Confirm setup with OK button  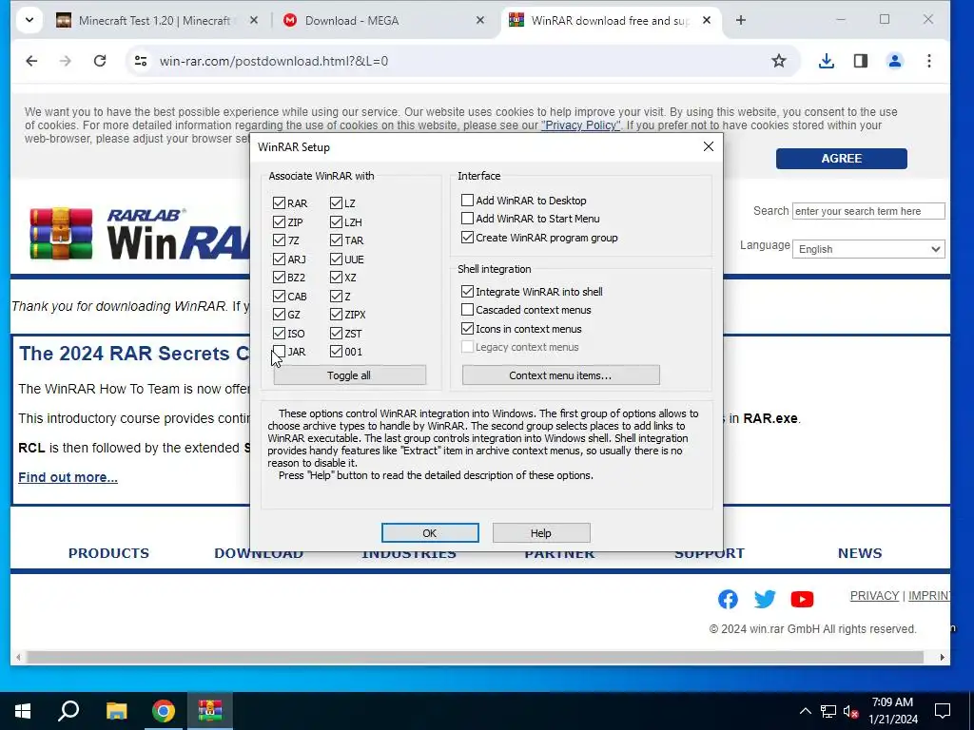[430, 532]
